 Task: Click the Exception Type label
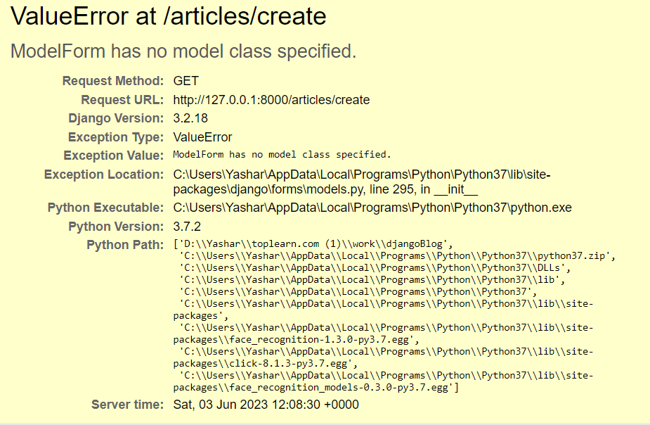116,137
